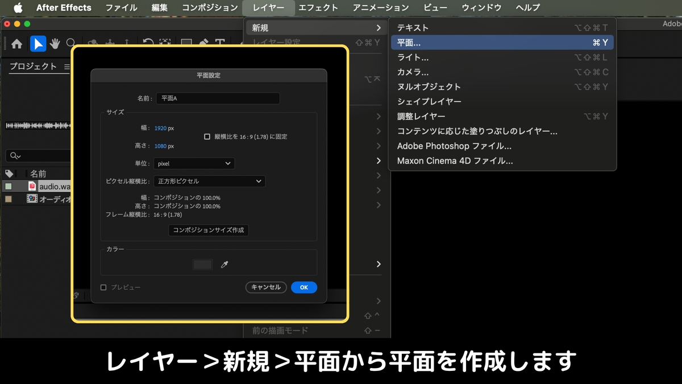The height and width of the screenshot is (384, 682).
Task: Choose ヌルオブジェクト from the submenu
Action: pos(502,86)
